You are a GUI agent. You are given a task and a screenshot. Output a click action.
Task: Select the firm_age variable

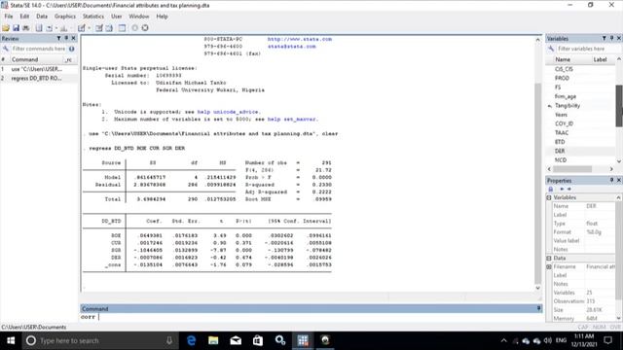tap(566, 96)
